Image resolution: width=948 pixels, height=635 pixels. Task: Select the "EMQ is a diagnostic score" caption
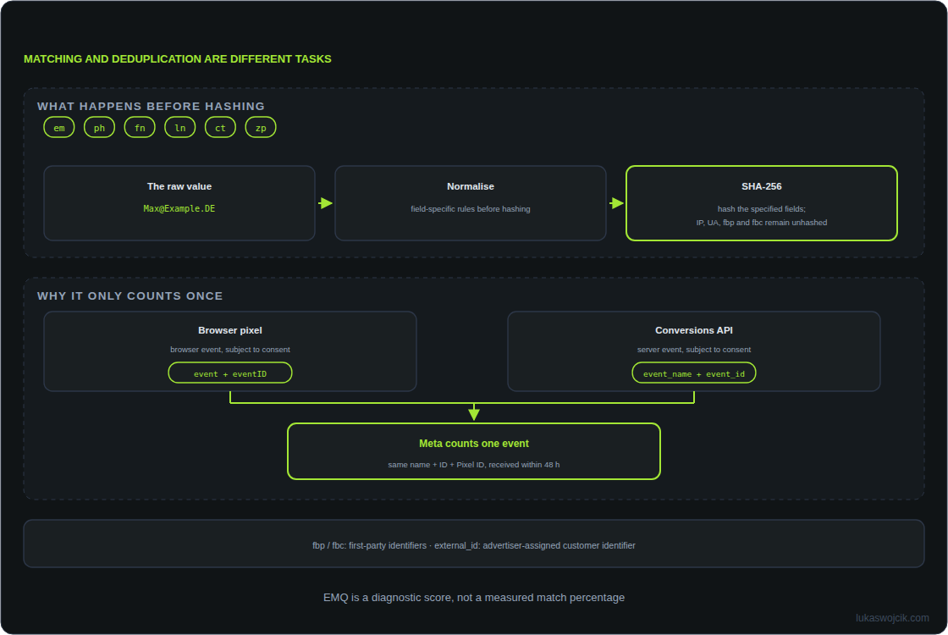[x=474, y=598]
